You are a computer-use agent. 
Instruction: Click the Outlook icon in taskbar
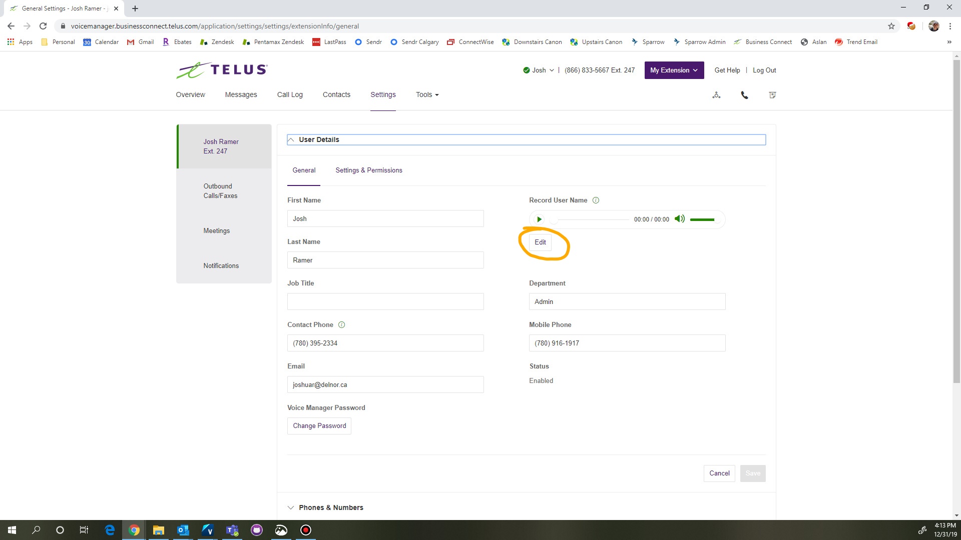(x=183, y=530)
